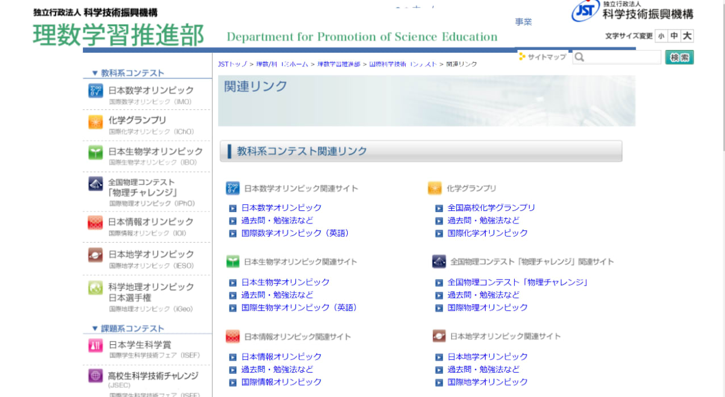The width and height of the screenshot is (725, 397).
Task: Click the arrow bullet beside 日本地学オリンピック link
Action: pyautogui.click(x=439, y=357)
